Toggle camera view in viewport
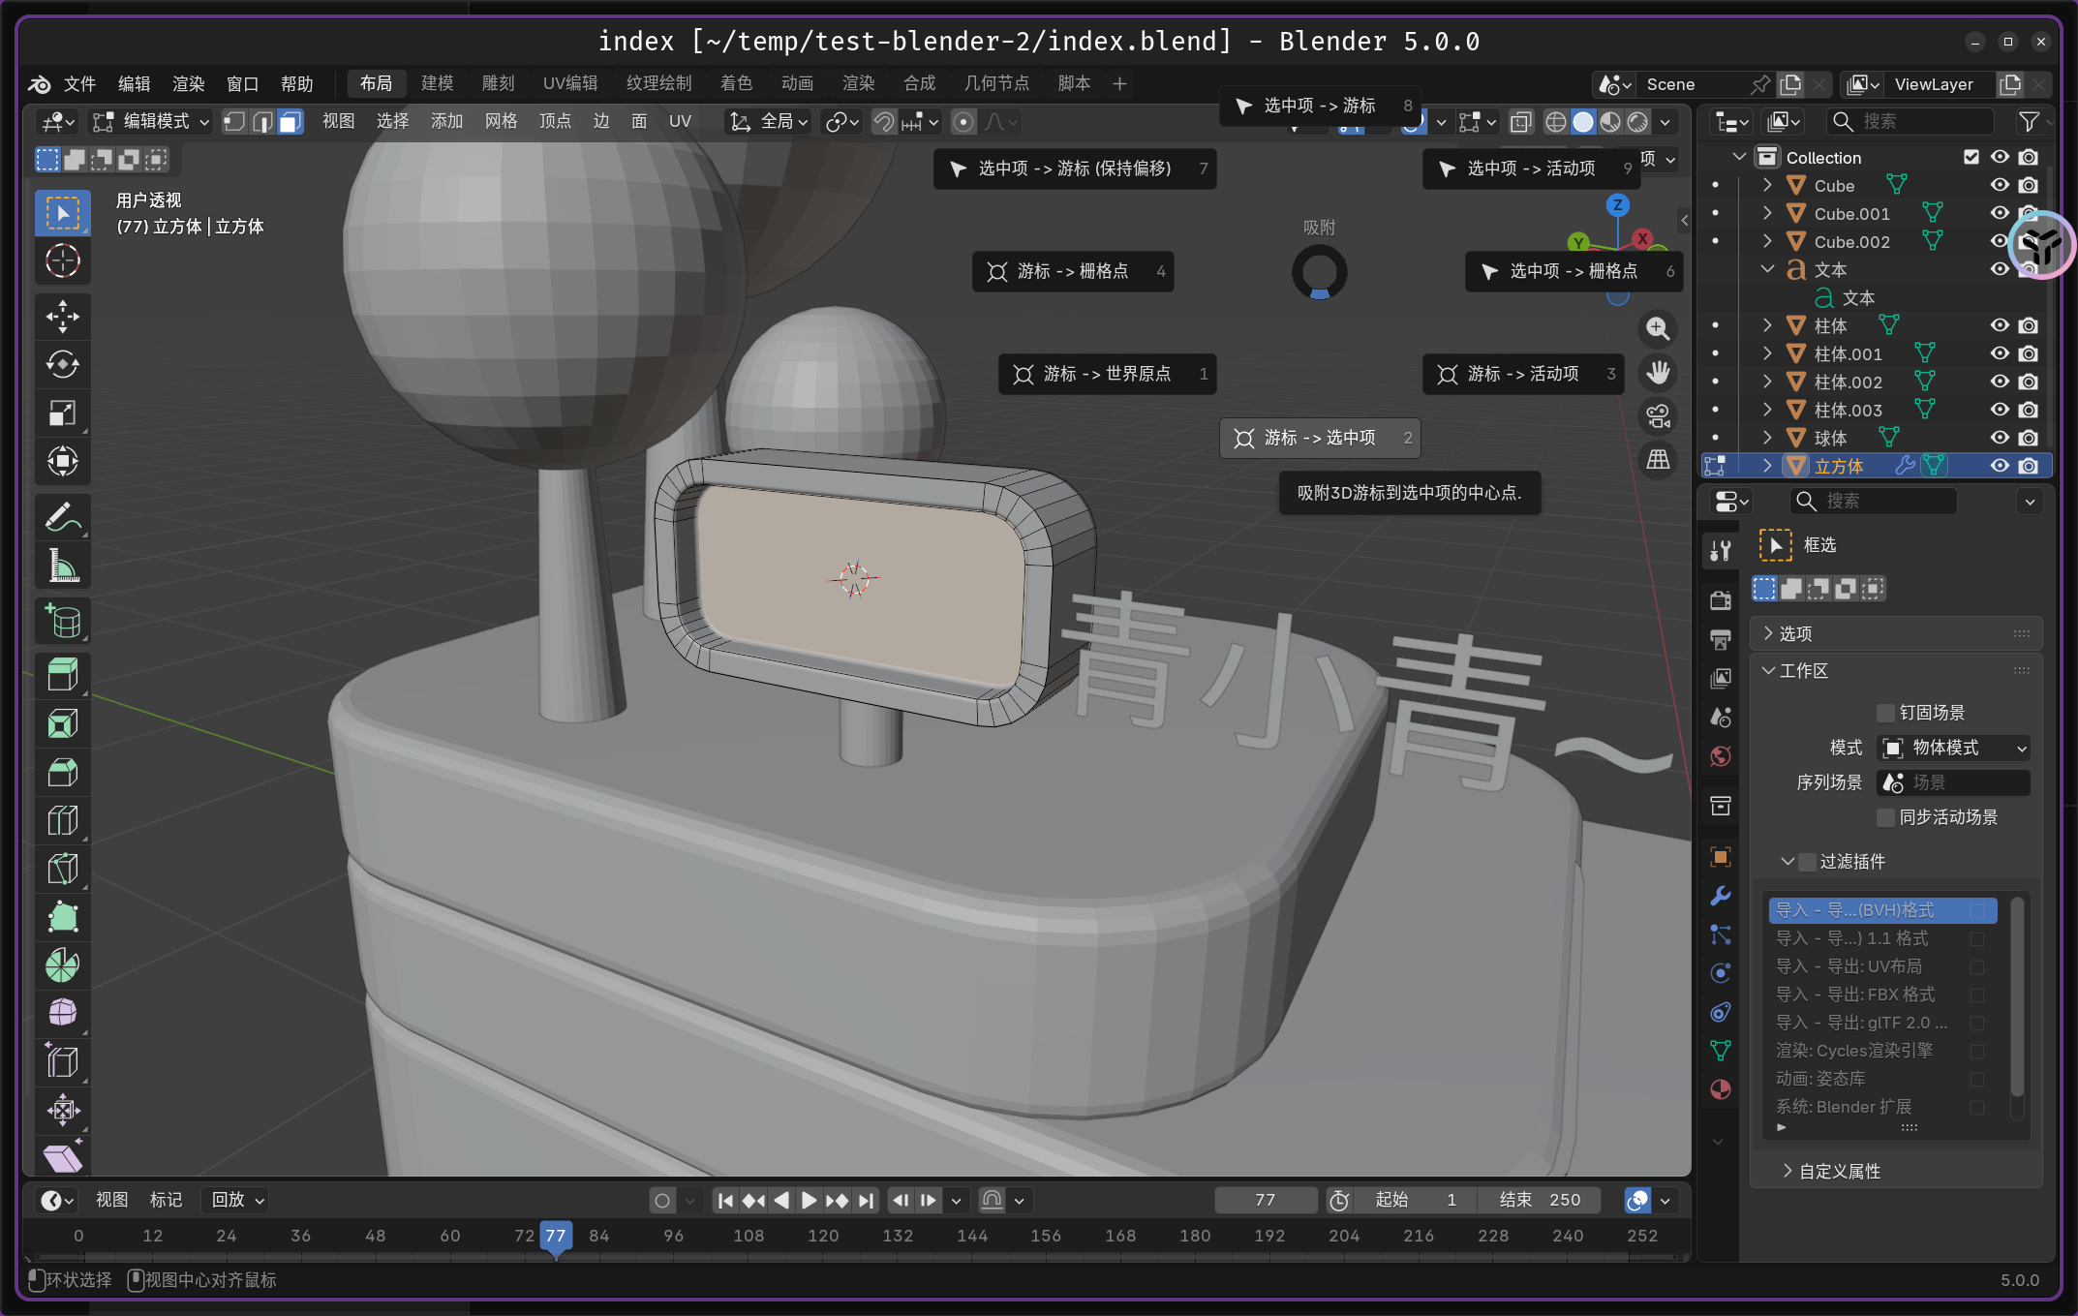Viewport: 2078px width, 1316px height. point(1658,416)
